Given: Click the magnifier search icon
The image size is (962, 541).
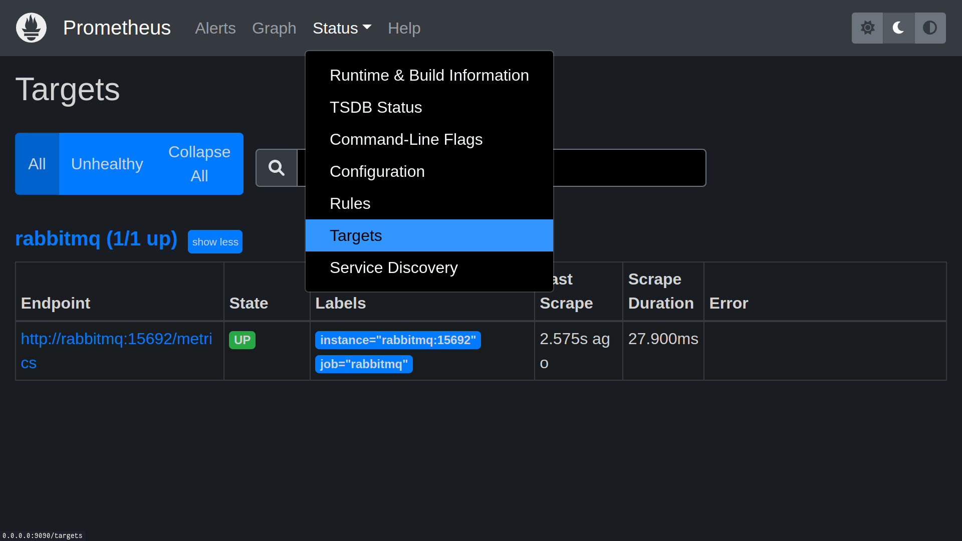Looking at the screenshot, I should tap(277, 168).
